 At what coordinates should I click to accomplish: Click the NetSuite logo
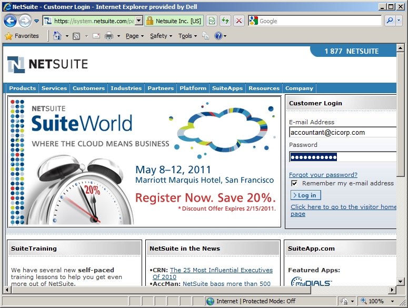tap(47, 64)
